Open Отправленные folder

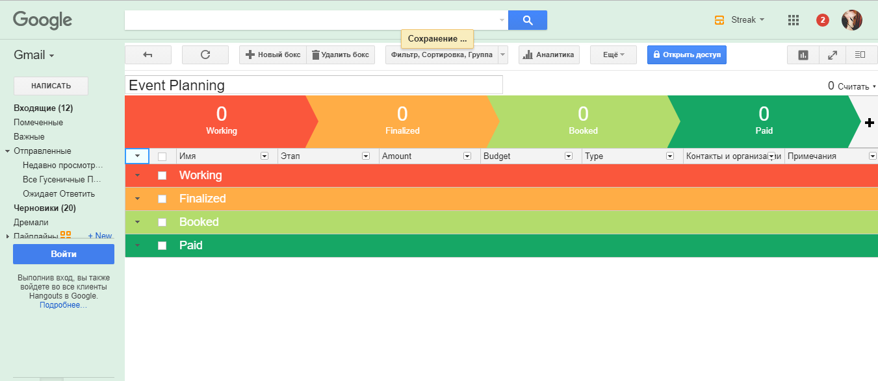tap(42, 151)
